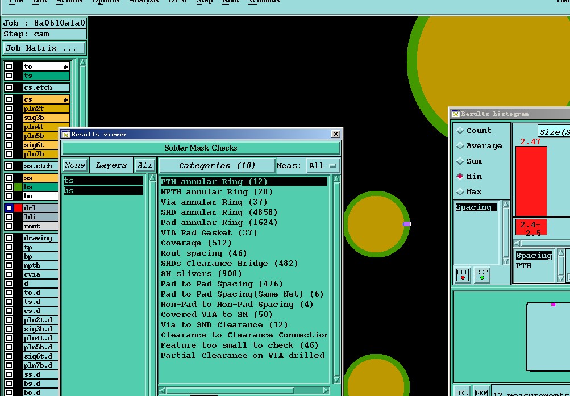Click the categories horizontal scroll-right arrow
The width and height of the screenshot is (570, 396).
click(x=326, y=390)
